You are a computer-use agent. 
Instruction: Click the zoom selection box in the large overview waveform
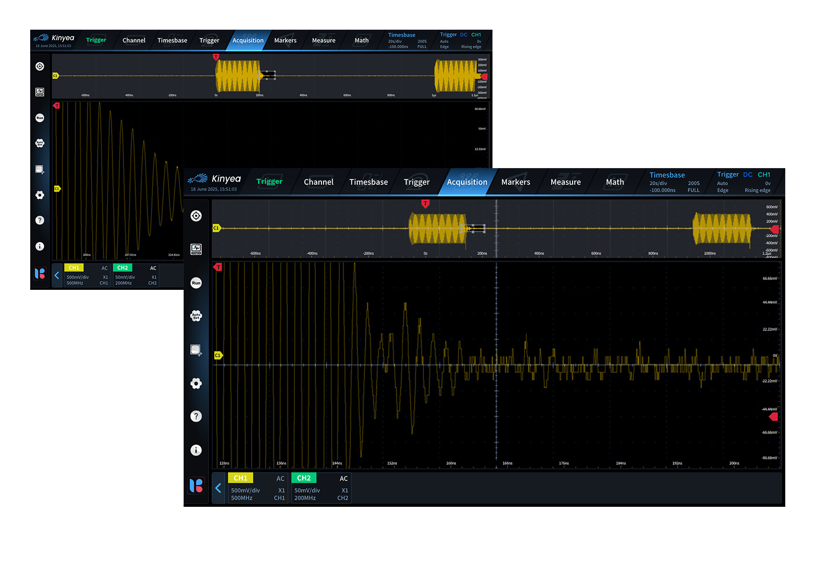pos(474,228)
